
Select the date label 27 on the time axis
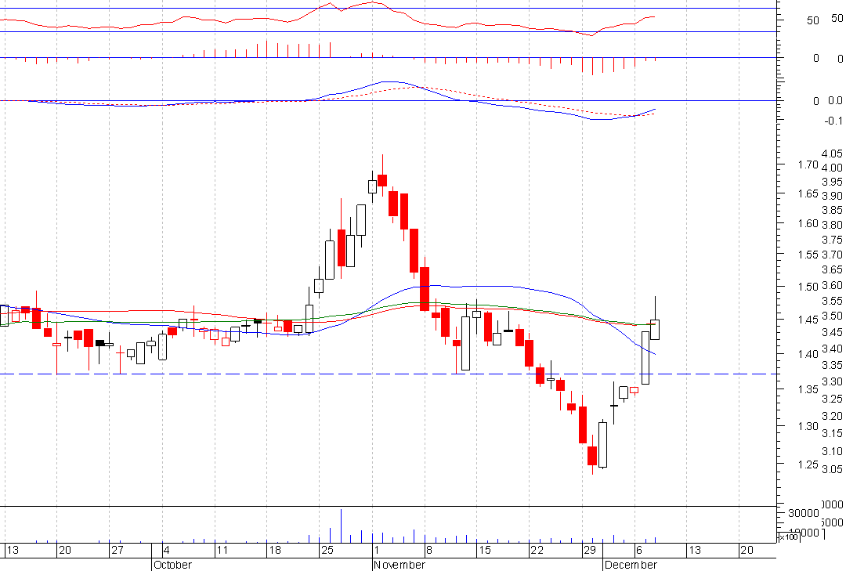[117, 550]
